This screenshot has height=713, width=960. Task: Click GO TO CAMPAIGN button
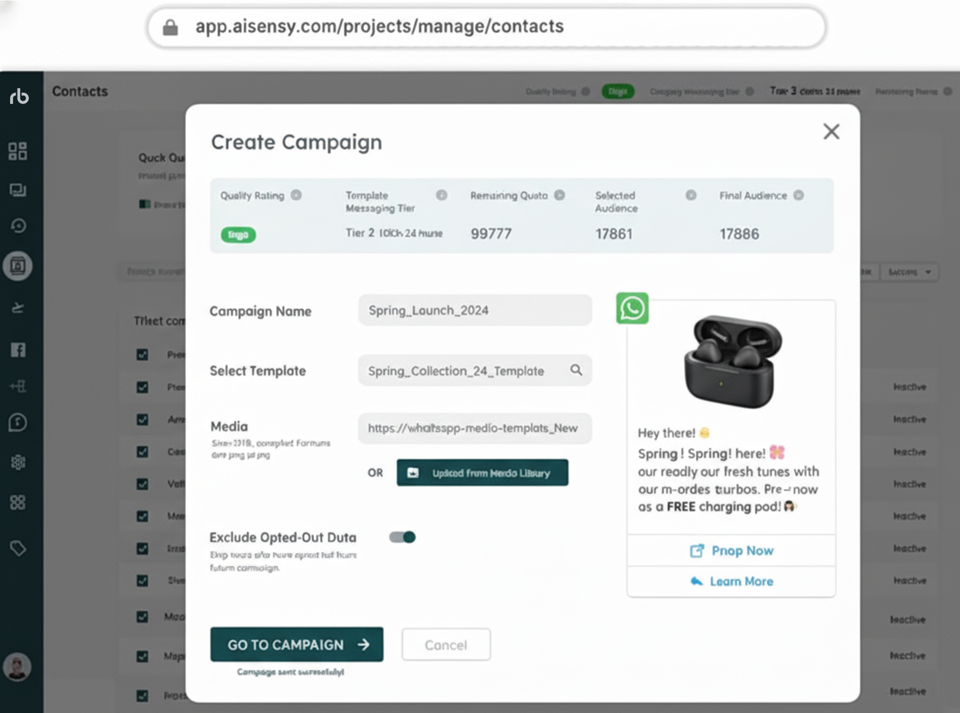coord(297,645)
